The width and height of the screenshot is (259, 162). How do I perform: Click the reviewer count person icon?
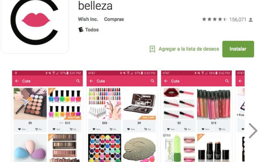click(251, 20)
